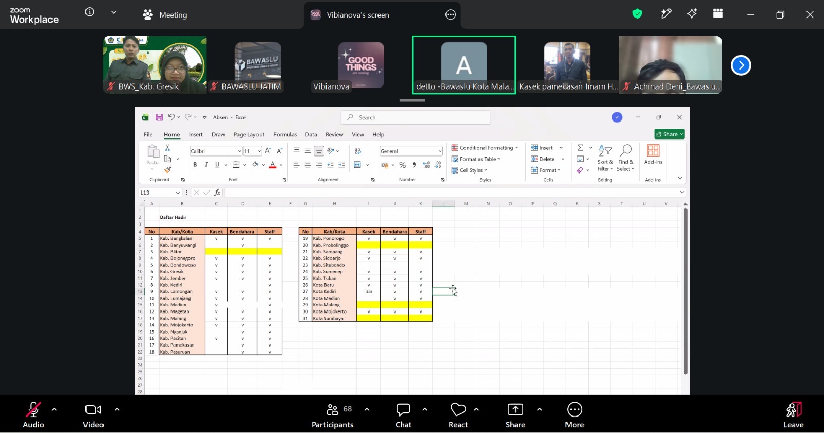Click the Zoom AI Companion sparkle icon

(x=692, y=14)
